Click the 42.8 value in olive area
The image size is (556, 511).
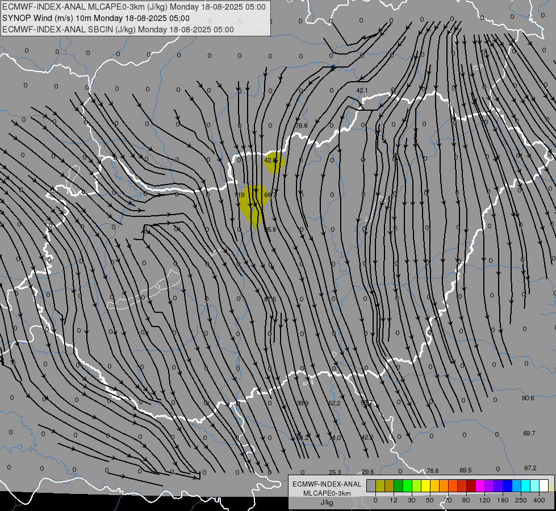pos(270,160)
